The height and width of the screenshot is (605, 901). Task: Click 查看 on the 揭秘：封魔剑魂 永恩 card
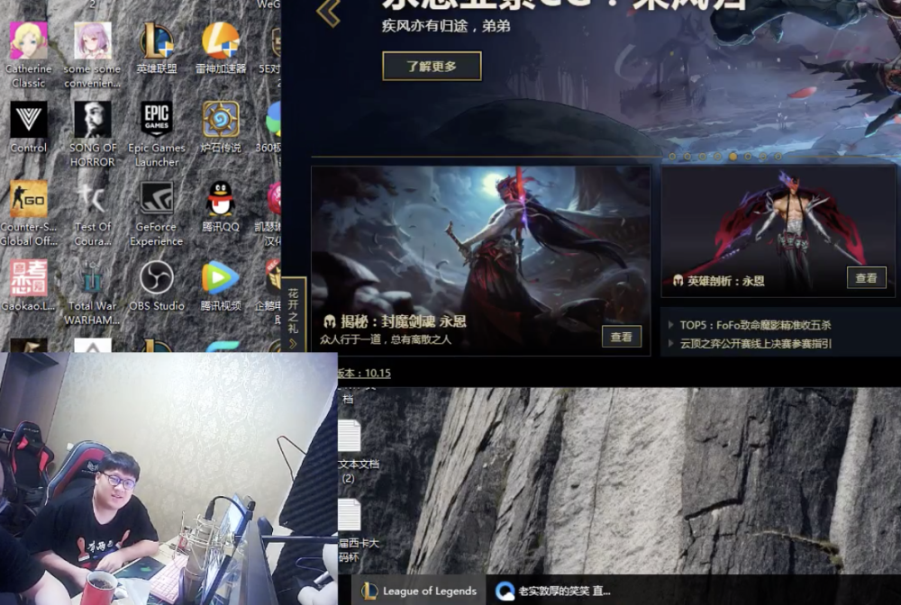(621, 337)
